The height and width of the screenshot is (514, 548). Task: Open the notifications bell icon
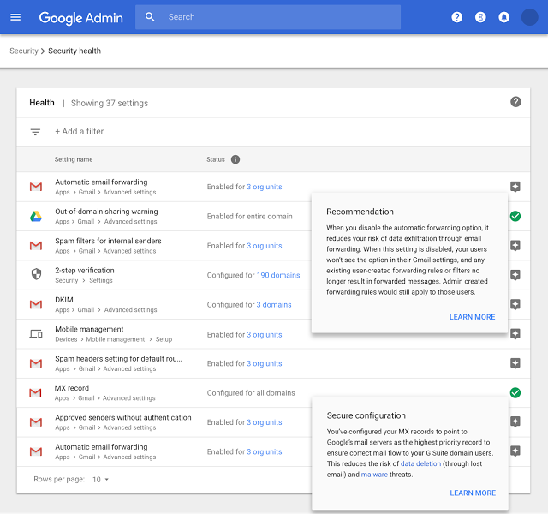pyautogui.click(x=504, y=17)
